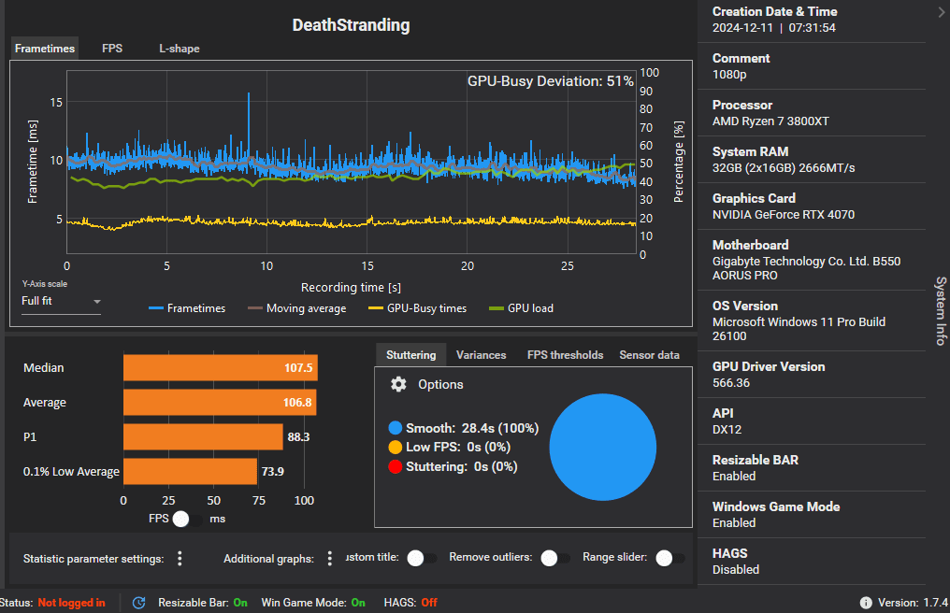The image size is (950, 613).
Task: Click the Gigabyte B550 AORUS PRO motherboard text
Action: click(806, 268)
